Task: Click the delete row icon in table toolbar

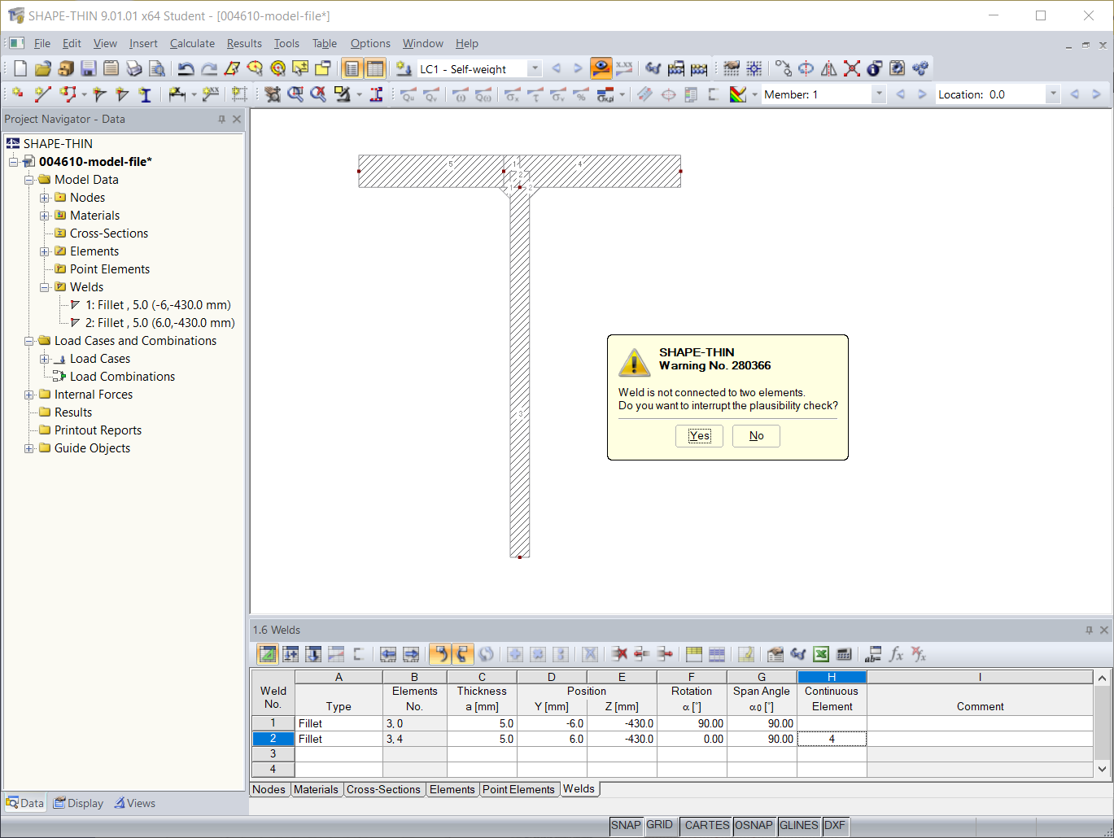Action: (x=619, y=654)
